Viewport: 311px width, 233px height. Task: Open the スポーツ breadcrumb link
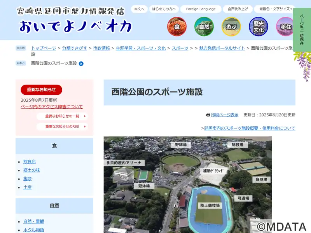point(180,48)
